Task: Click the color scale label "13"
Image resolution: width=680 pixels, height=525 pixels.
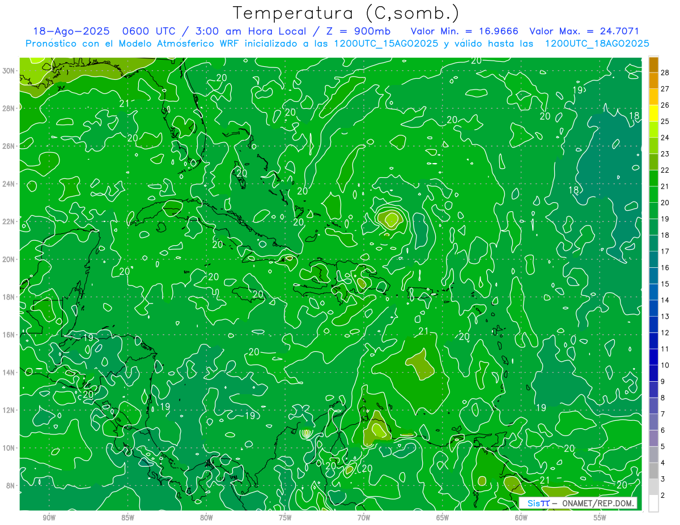Action: tap(665, 317)
